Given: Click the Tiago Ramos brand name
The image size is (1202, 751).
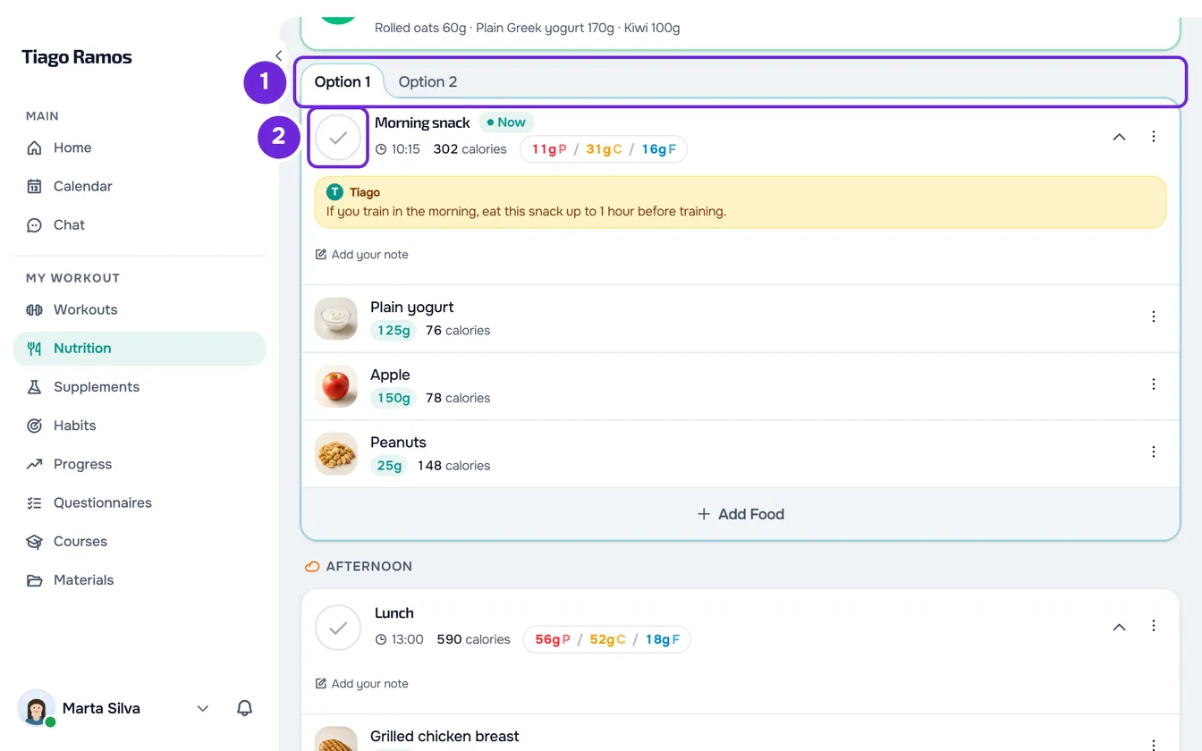Looking at the screenshot, I should [77, 57].
